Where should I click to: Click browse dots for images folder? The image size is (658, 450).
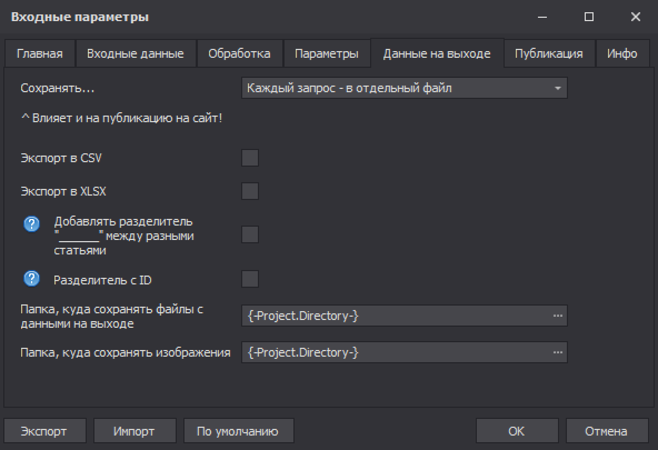pyautogui.click(x=557, y=352)
